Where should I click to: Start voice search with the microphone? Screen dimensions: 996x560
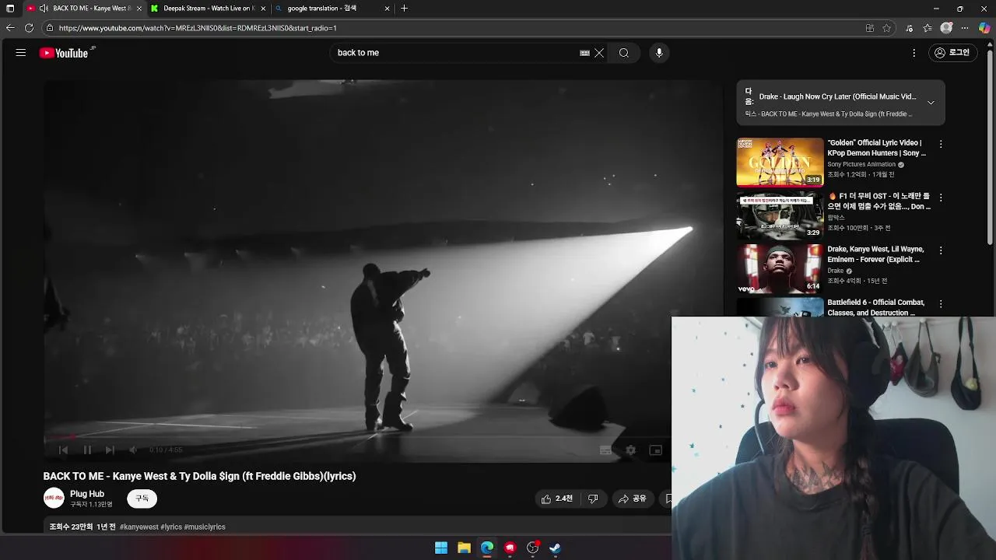click(659, 53)
